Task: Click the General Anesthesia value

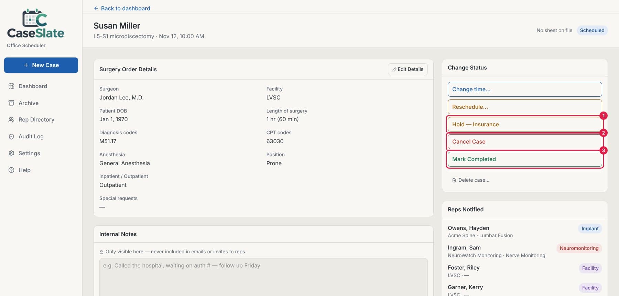Action: click(124, 163)
